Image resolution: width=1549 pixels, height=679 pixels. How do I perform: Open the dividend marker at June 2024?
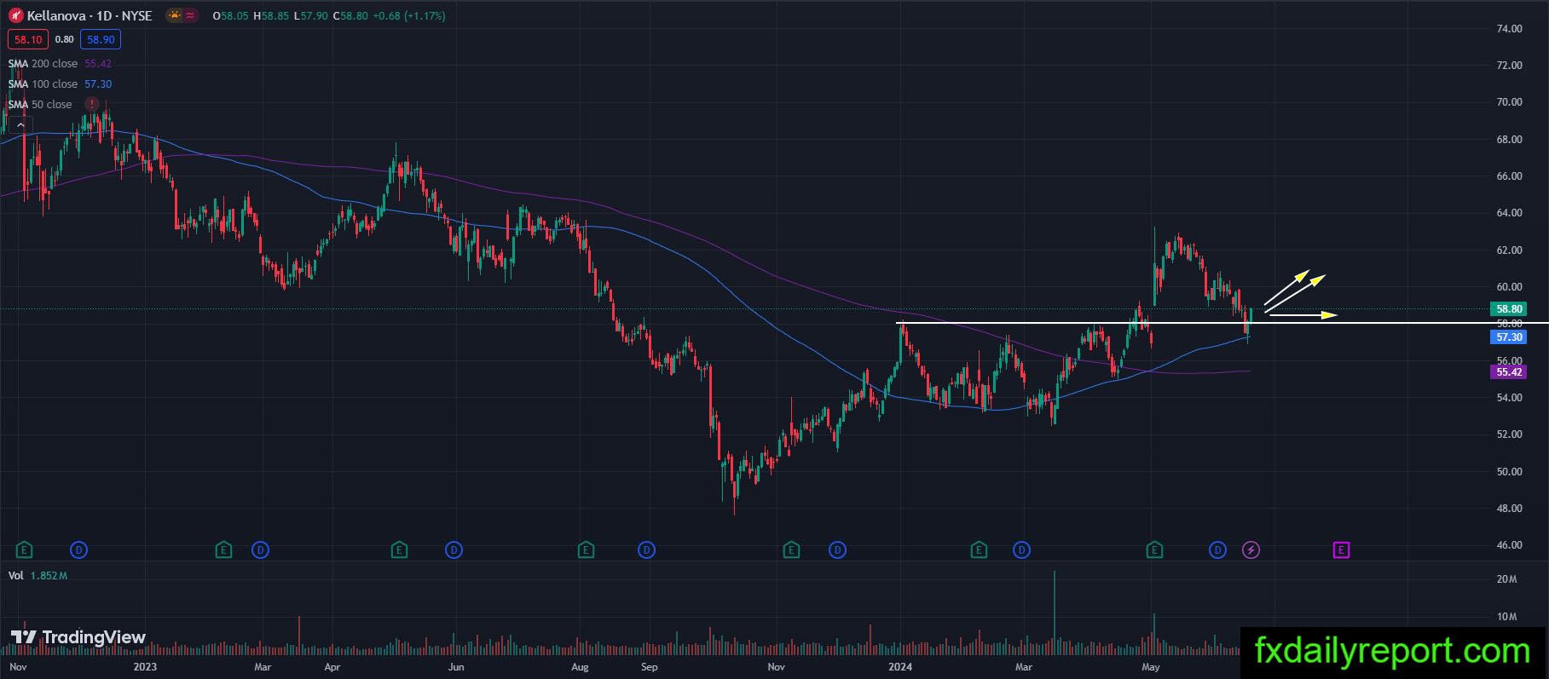[1217, 550]
